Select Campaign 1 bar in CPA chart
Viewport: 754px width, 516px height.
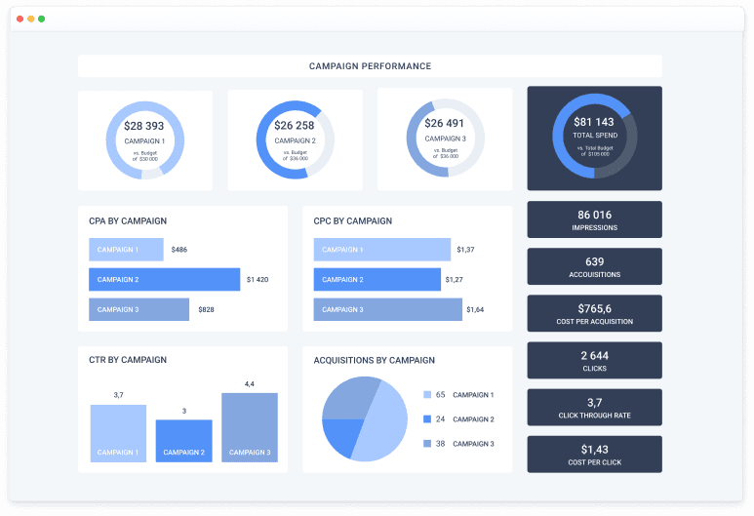click(126, 250)
